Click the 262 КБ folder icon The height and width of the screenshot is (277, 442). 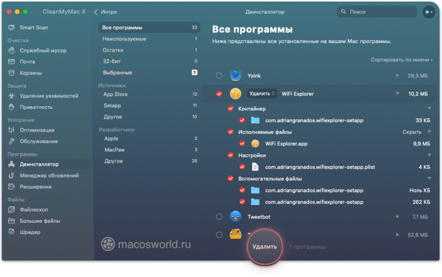coord(255,202)
